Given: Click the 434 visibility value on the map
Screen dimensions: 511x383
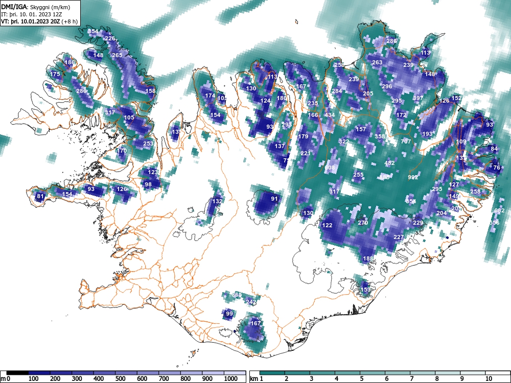Looking at the screenshot, I should click(x=330, y=115).
